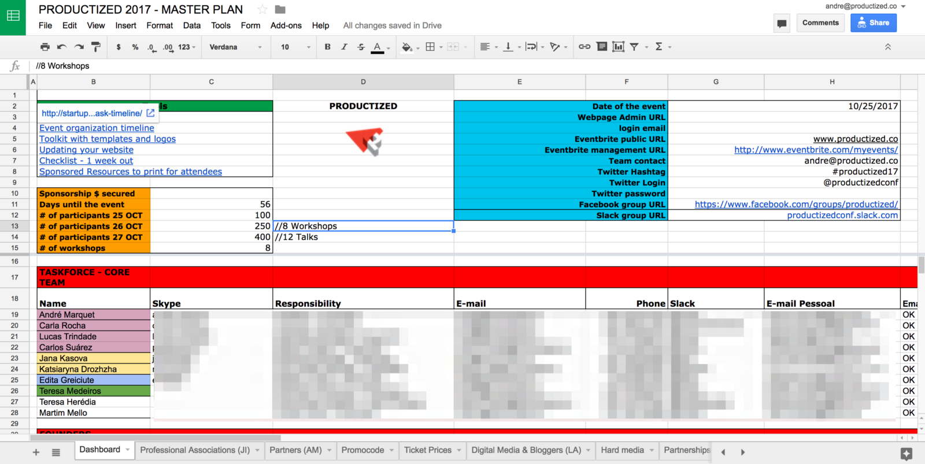The image size is (925, 464).
Task: Open the comment thread icon
Action: 782,23
